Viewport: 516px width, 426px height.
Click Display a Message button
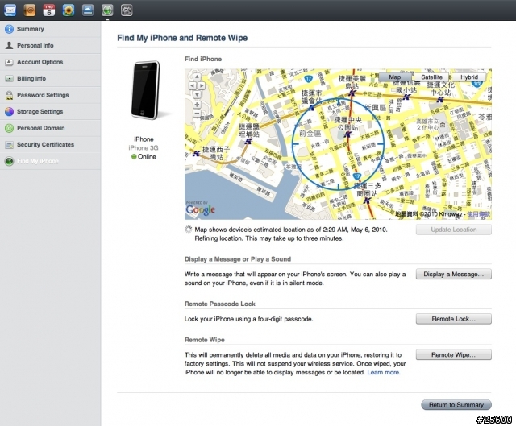pos(453,274)
